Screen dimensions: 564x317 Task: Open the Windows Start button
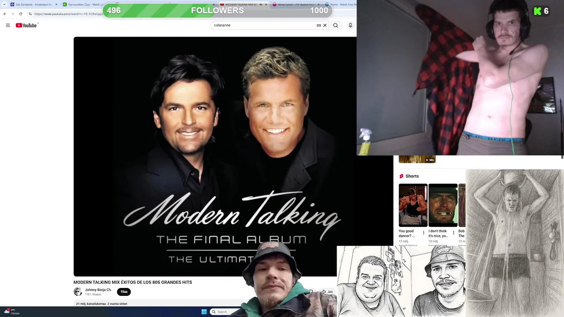(204, 312)
